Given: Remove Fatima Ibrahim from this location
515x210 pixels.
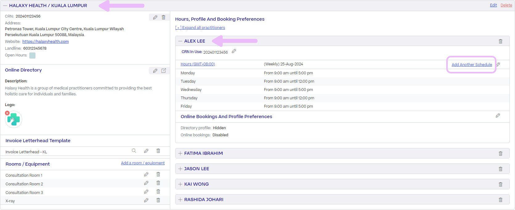Looking at the screenshot, I should pyautogui.click(x=501, y=154).
